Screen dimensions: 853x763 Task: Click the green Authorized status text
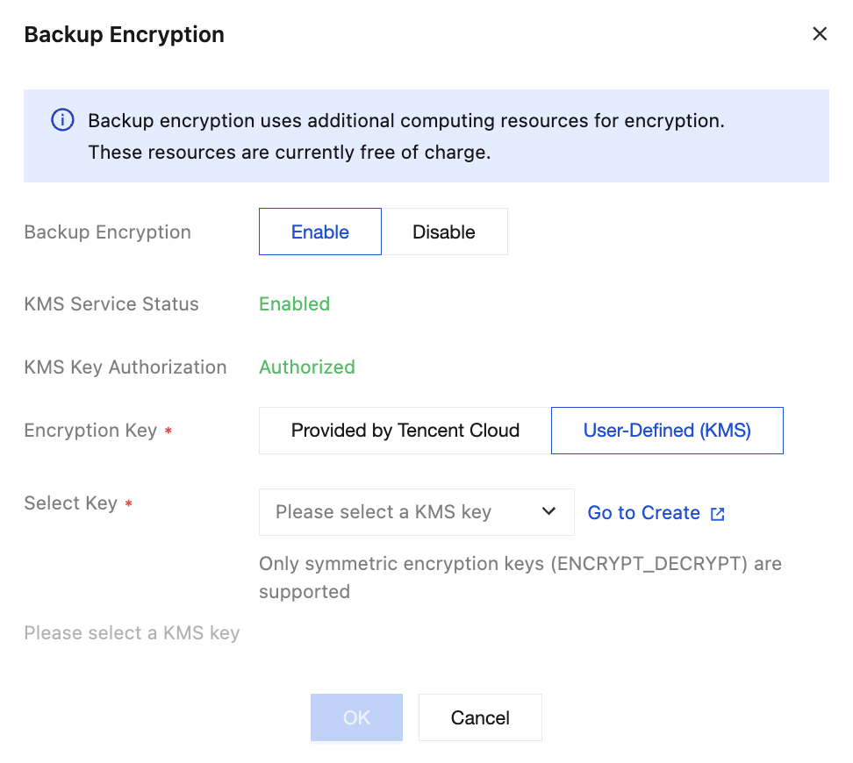pyautogui.click(x=307, y=367)
